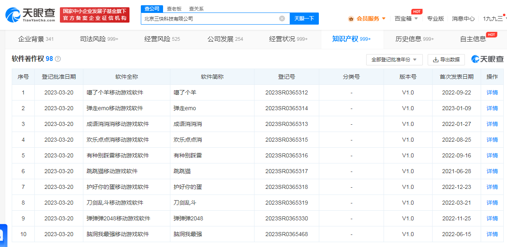Open the 企业背景 tab

pyautogui.click(x=36, y=39)
